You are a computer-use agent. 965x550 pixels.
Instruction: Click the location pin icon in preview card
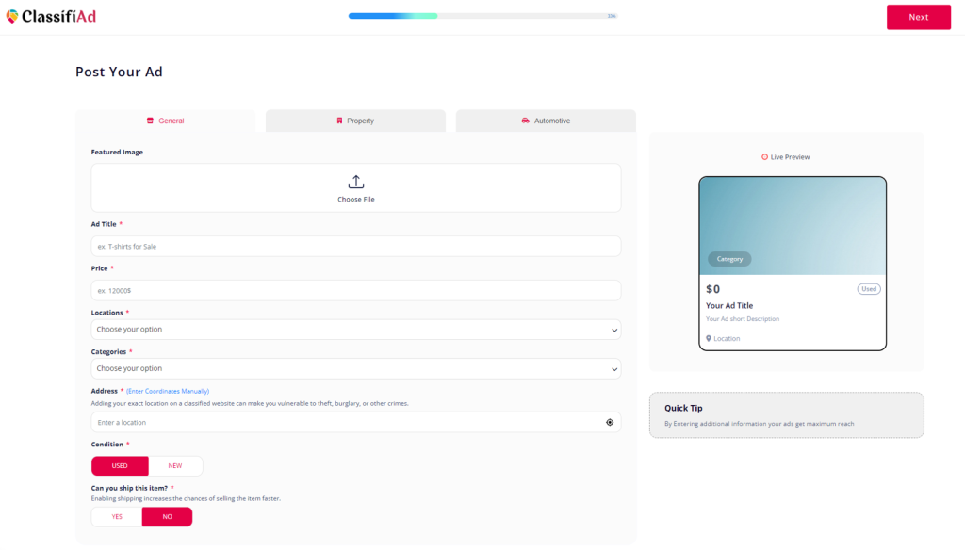[x=709, y=338]
